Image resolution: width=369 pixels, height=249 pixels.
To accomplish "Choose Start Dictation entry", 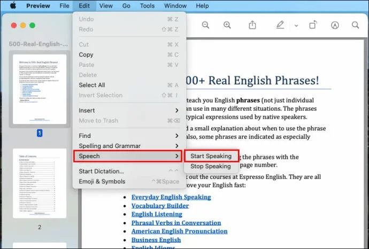I will point(128,171).
